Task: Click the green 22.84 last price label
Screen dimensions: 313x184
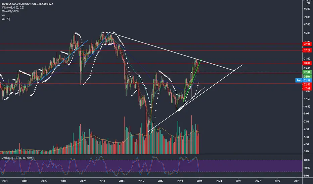Action: click(307, 72)
